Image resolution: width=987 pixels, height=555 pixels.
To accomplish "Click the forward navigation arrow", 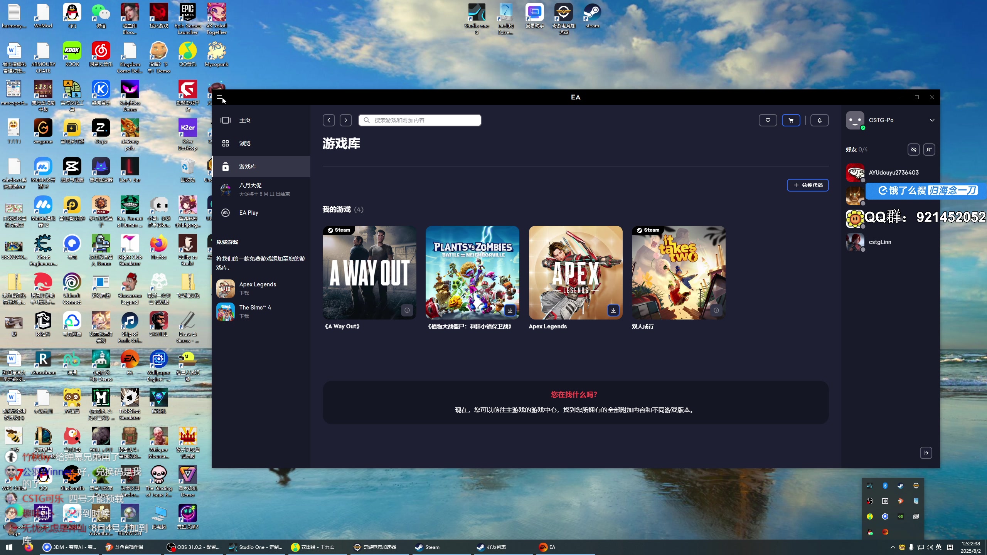I will click(346, 120).
